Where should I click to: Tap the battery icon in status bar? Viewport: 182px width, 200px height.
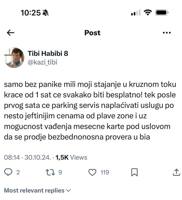pos(162,13)
